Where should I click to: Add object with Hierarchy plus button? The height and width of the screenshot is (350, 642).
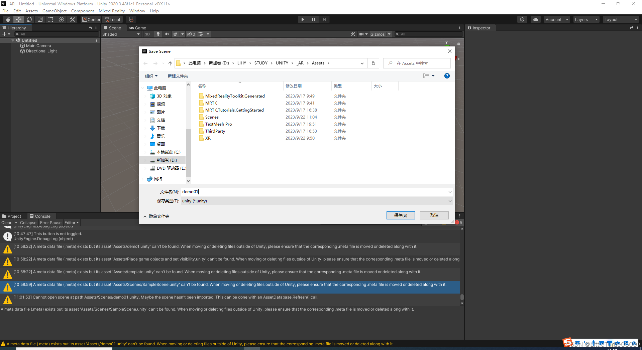coord(4,34)
